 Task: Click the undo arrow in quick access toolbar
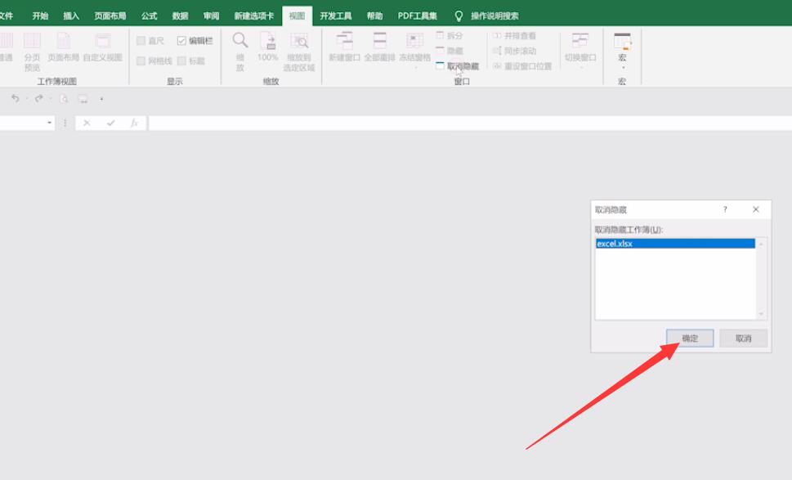(16, 98)
